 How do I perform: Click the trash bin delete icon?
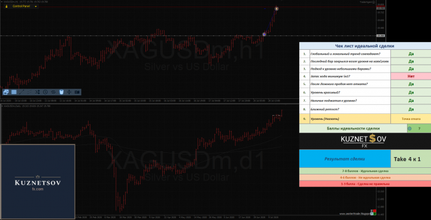[x=62, y=92]
